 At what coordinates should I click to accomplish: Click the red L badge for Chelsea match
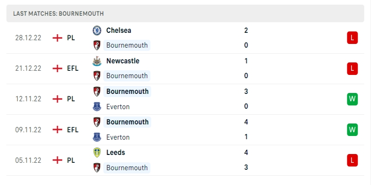pos(352,38)
